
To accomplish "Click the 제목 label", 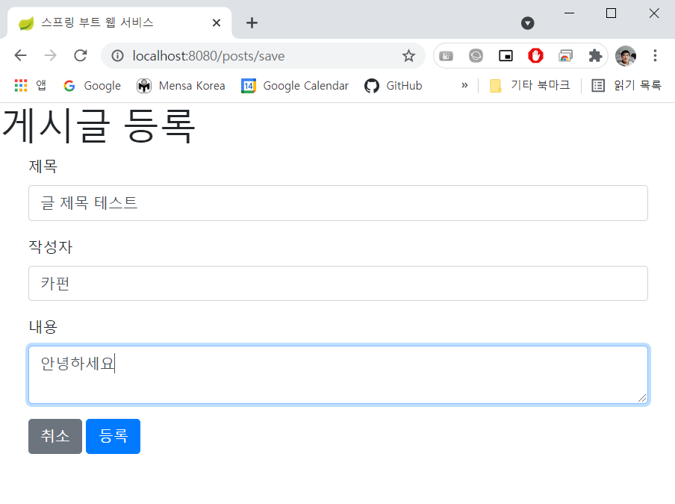I will pyautogui.click(x=43, y=167).
